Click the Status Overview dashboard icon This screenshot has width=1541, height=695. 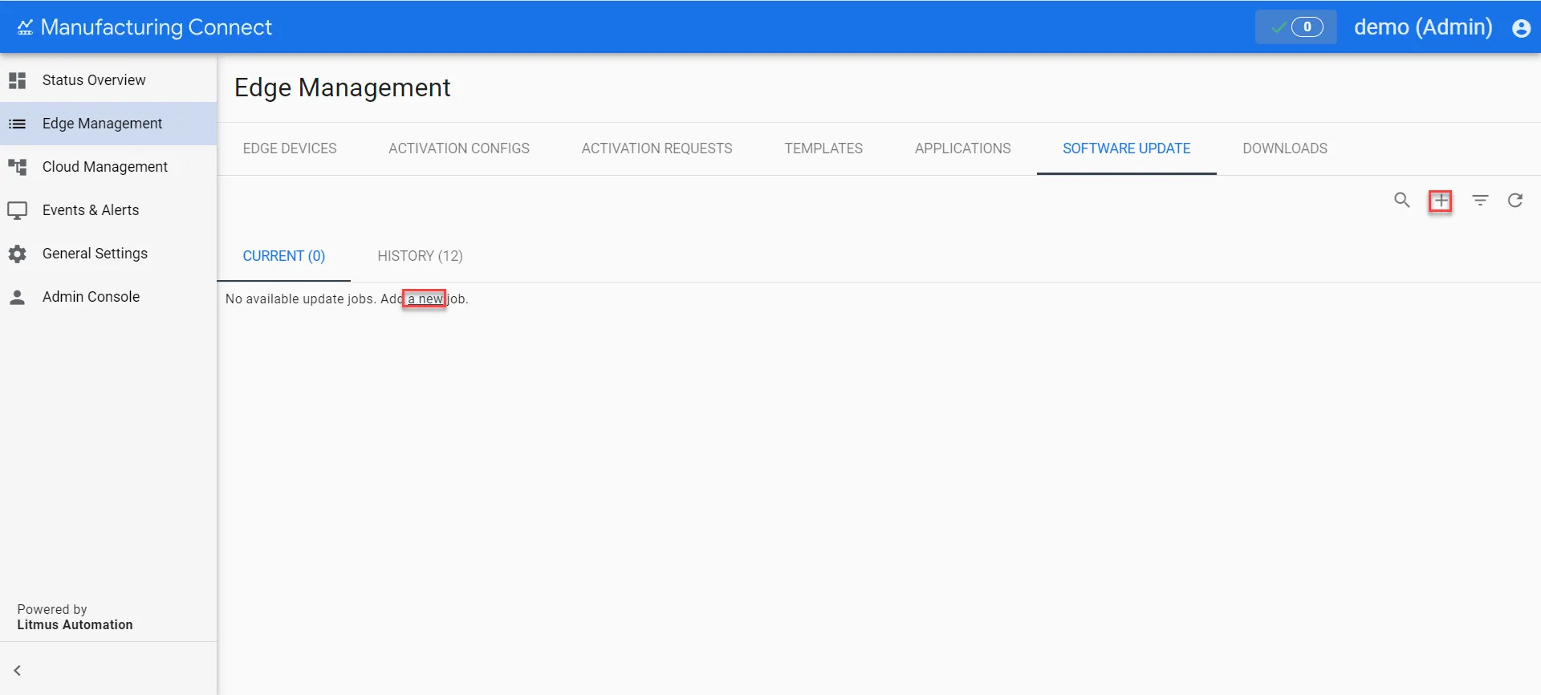17,80
